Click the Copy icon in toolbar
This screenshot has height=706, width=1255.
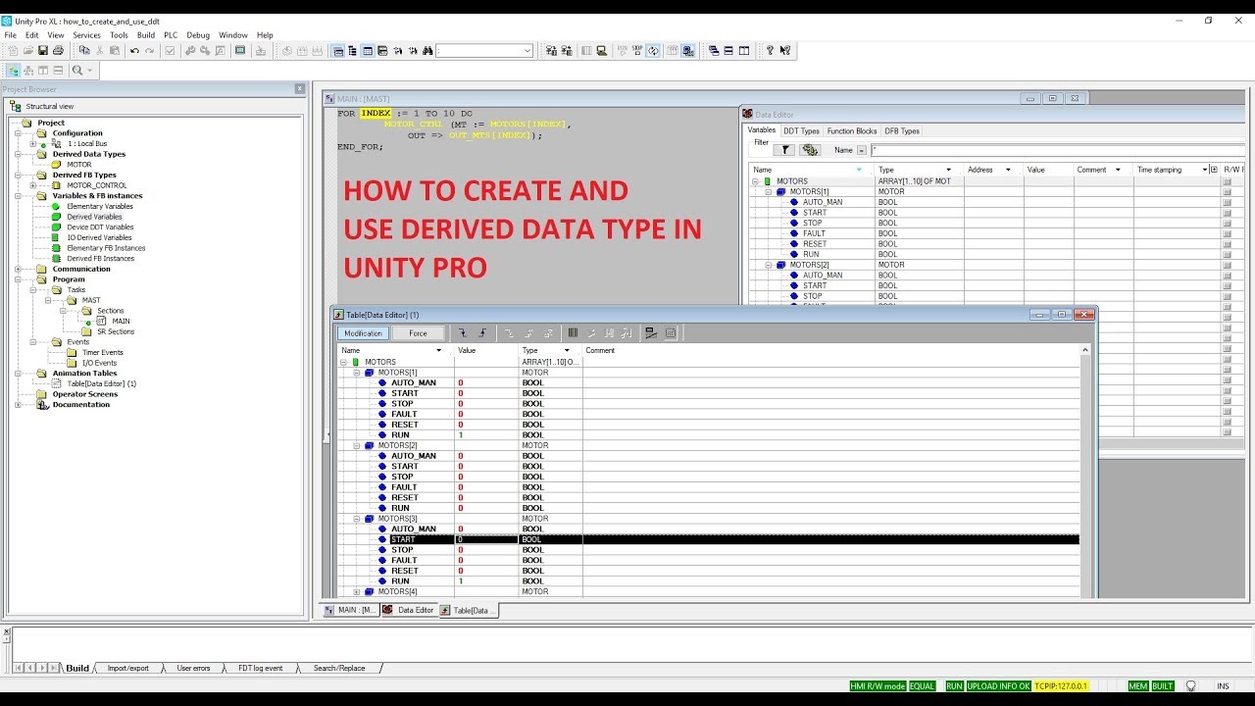pyautogui.click(x=84, y=51)
